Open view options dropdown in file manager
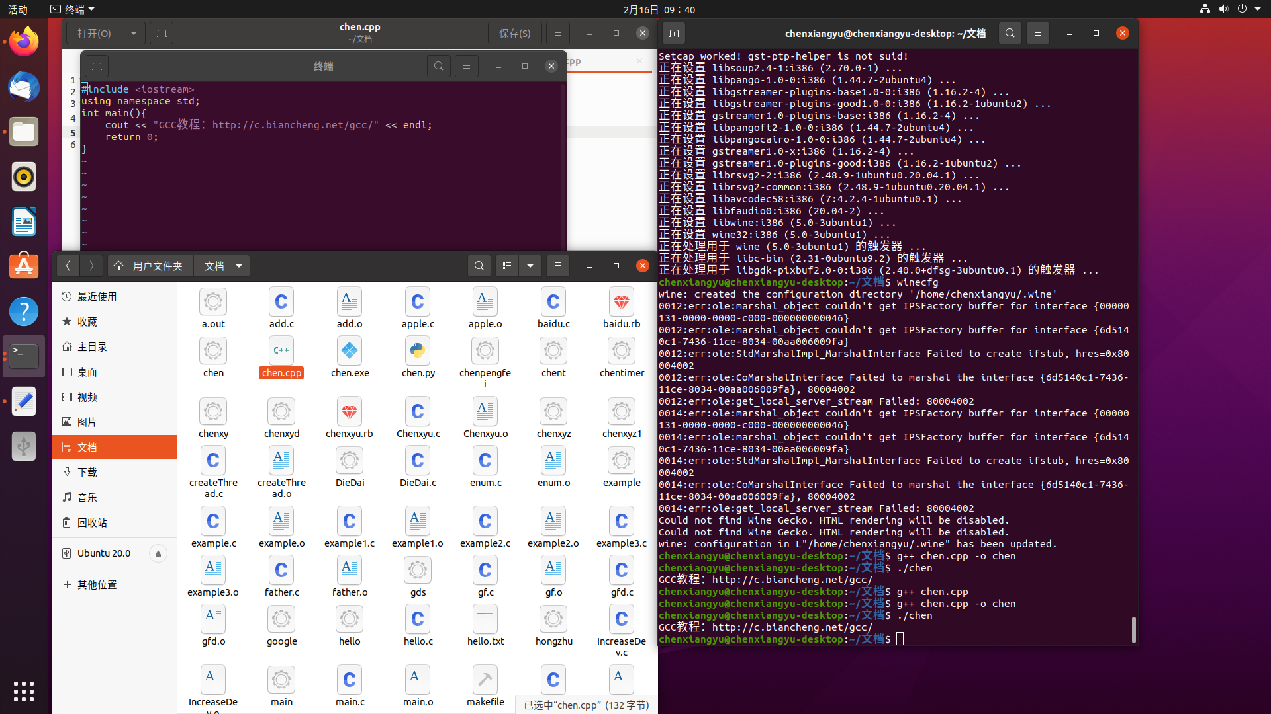 pos(530,266)
